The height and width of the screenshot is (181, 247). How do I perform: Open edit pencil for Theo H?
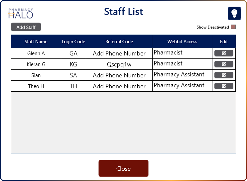coord(224,86)
